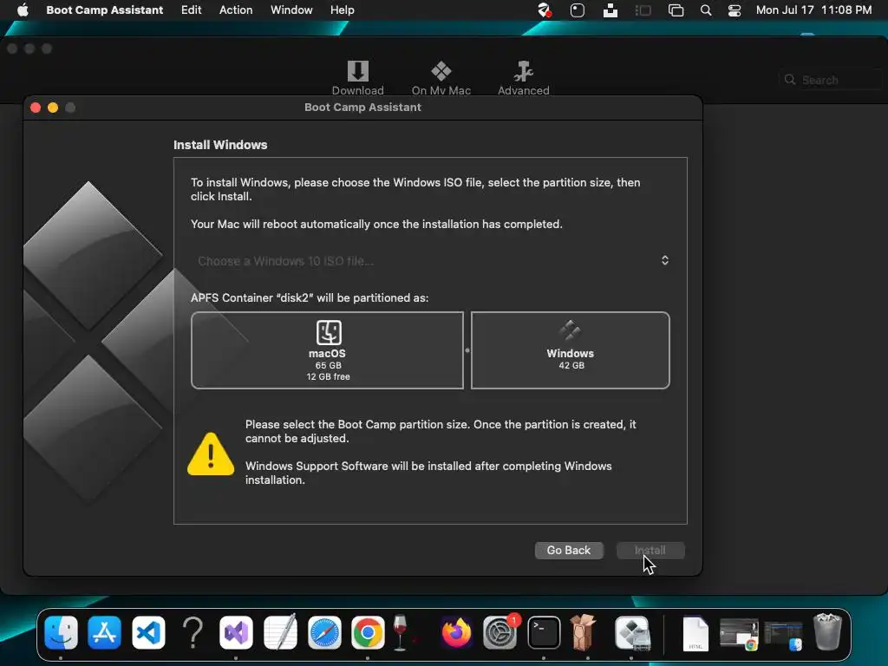The image size is (888, 666).
Task: Open Firefox from the Dock
Action: tap(456, 632)
